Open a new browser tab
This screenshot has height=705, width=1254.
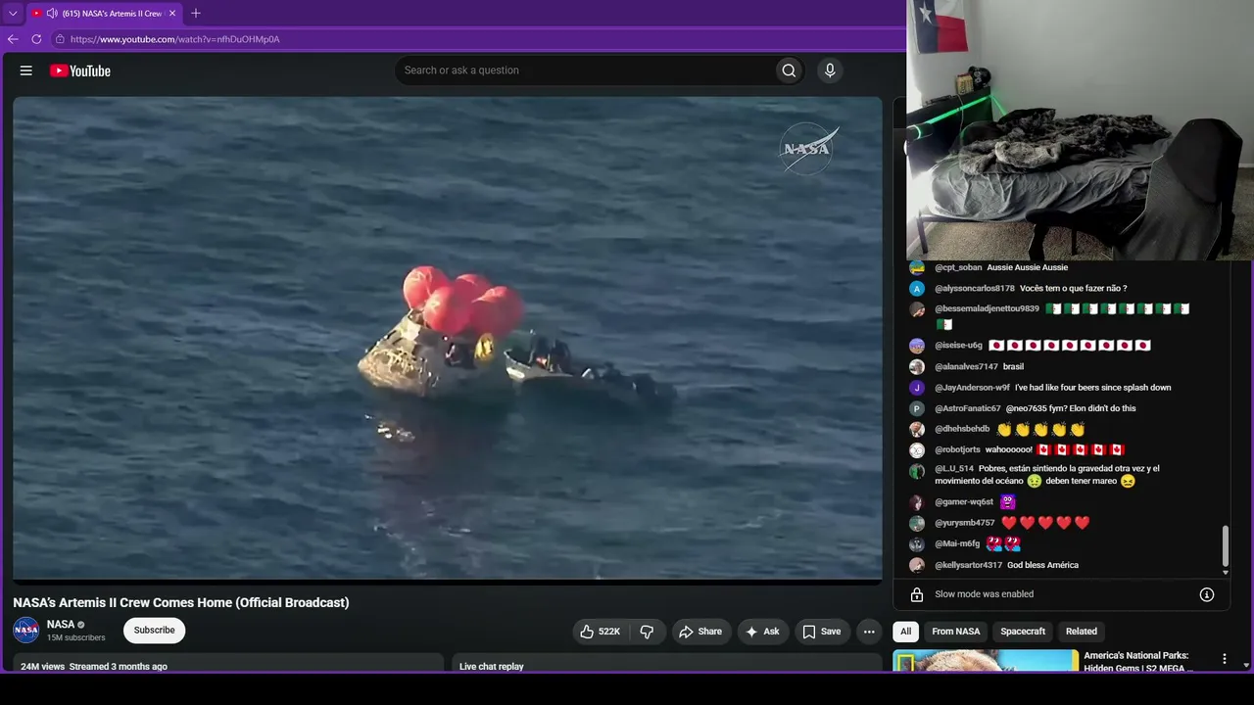pyautogui.click(x=196, y=14)
